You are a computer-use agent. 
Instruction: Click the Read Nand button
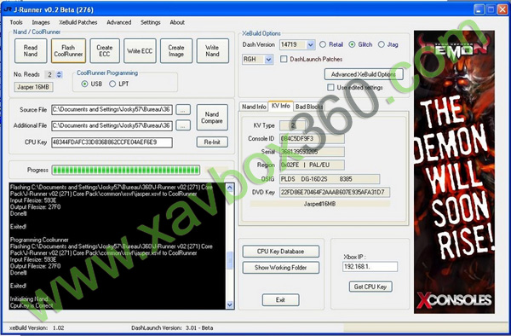[x=31, y=51]
